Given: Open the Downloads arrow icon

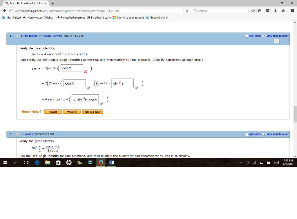Looking at the screenshot, I should (x=276, y=11).
